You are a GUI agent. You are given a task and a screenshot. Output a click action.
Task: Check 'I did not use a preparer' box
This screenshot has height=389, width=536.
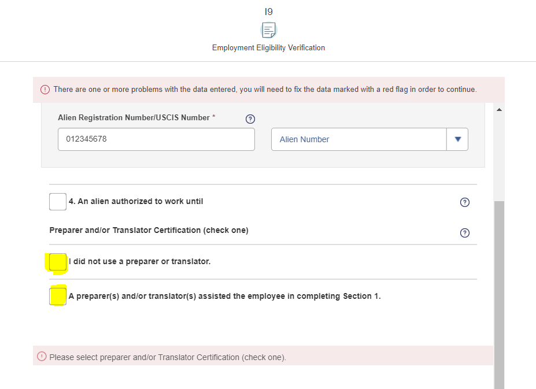pyautogui.click(x=58, y=262)
